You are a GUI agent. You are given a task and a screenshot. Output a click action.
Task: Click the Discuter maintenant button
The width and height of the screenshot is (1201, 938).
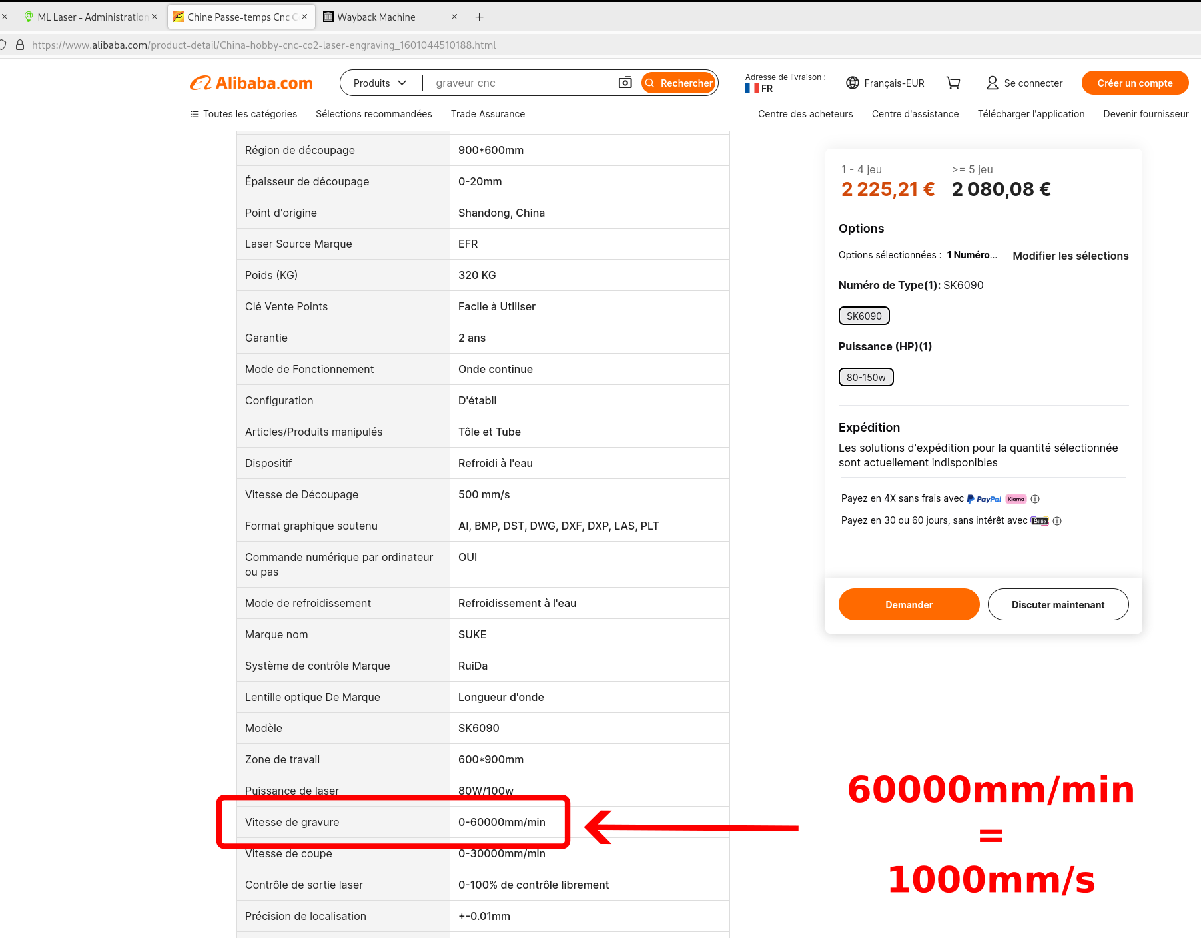click(x=1058, y=604)
